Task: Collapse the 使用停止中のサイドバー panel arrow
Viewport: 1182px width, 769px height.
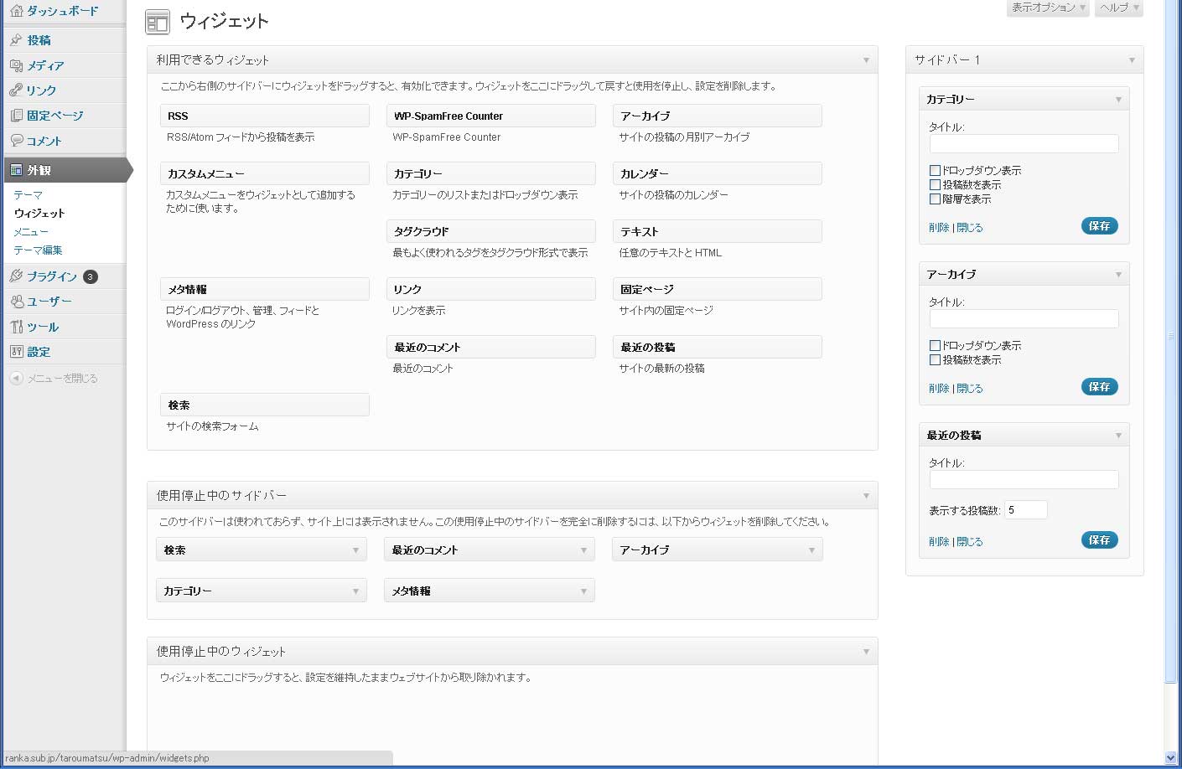Action: coord(866,496)
